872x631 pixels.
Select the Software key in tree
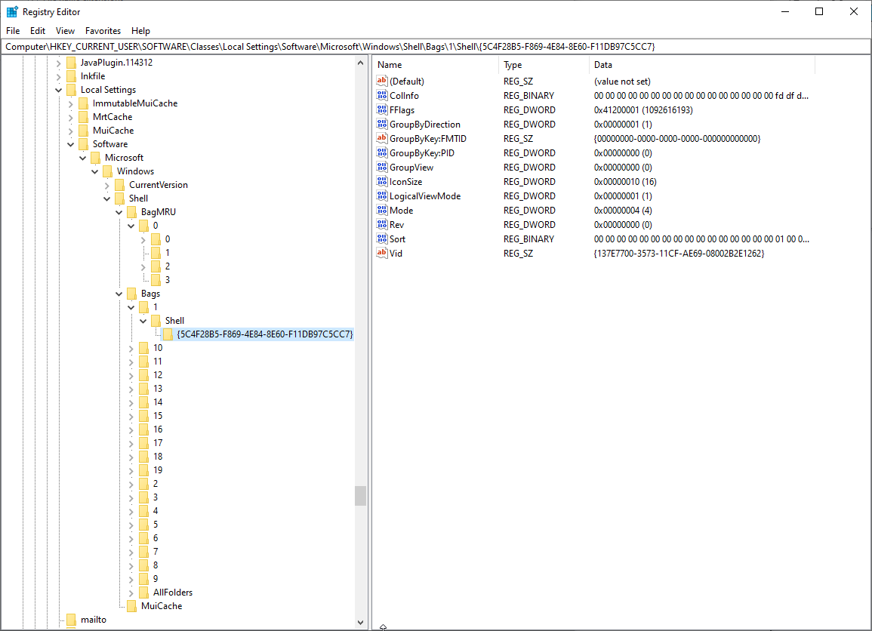click(110, 144)
